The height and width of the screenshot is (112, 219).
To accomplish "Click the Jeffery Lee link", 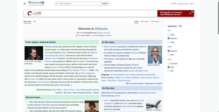I will pos(119,77).
